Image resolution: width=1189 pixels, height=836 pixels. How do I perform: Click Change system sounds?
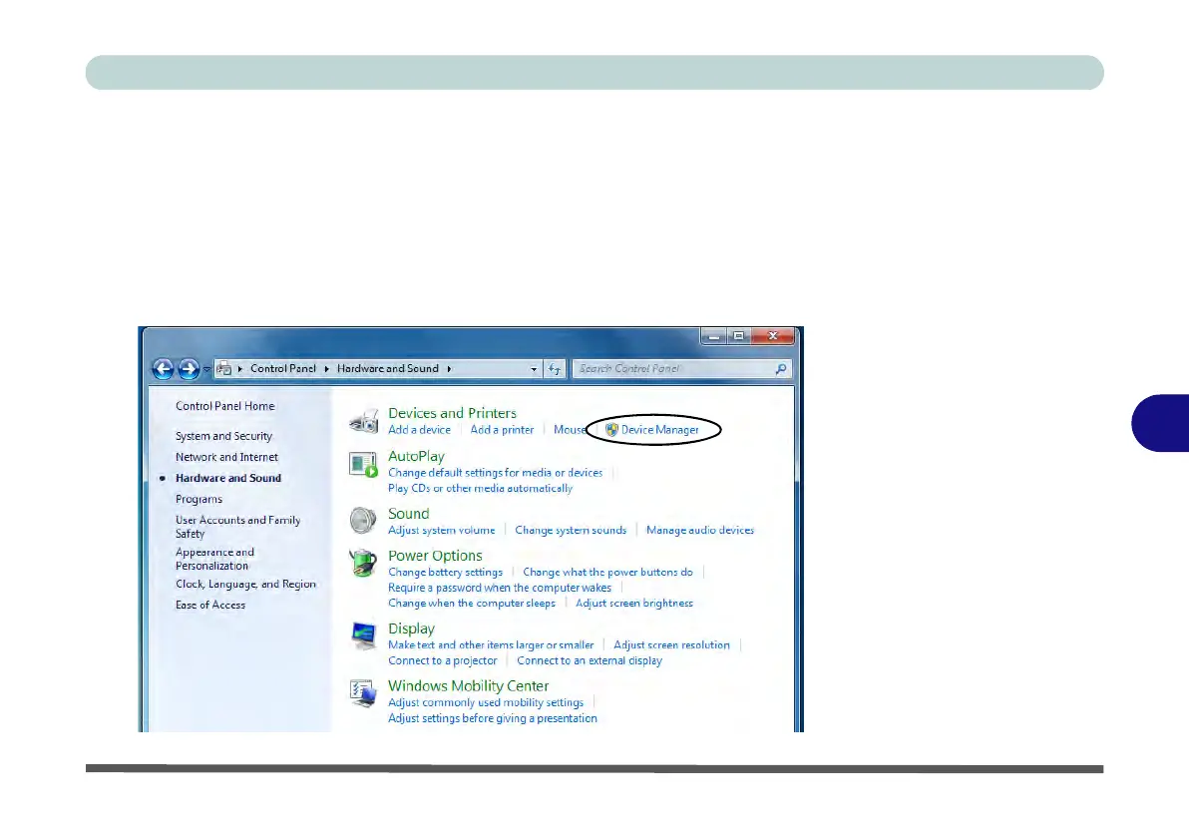571,531
